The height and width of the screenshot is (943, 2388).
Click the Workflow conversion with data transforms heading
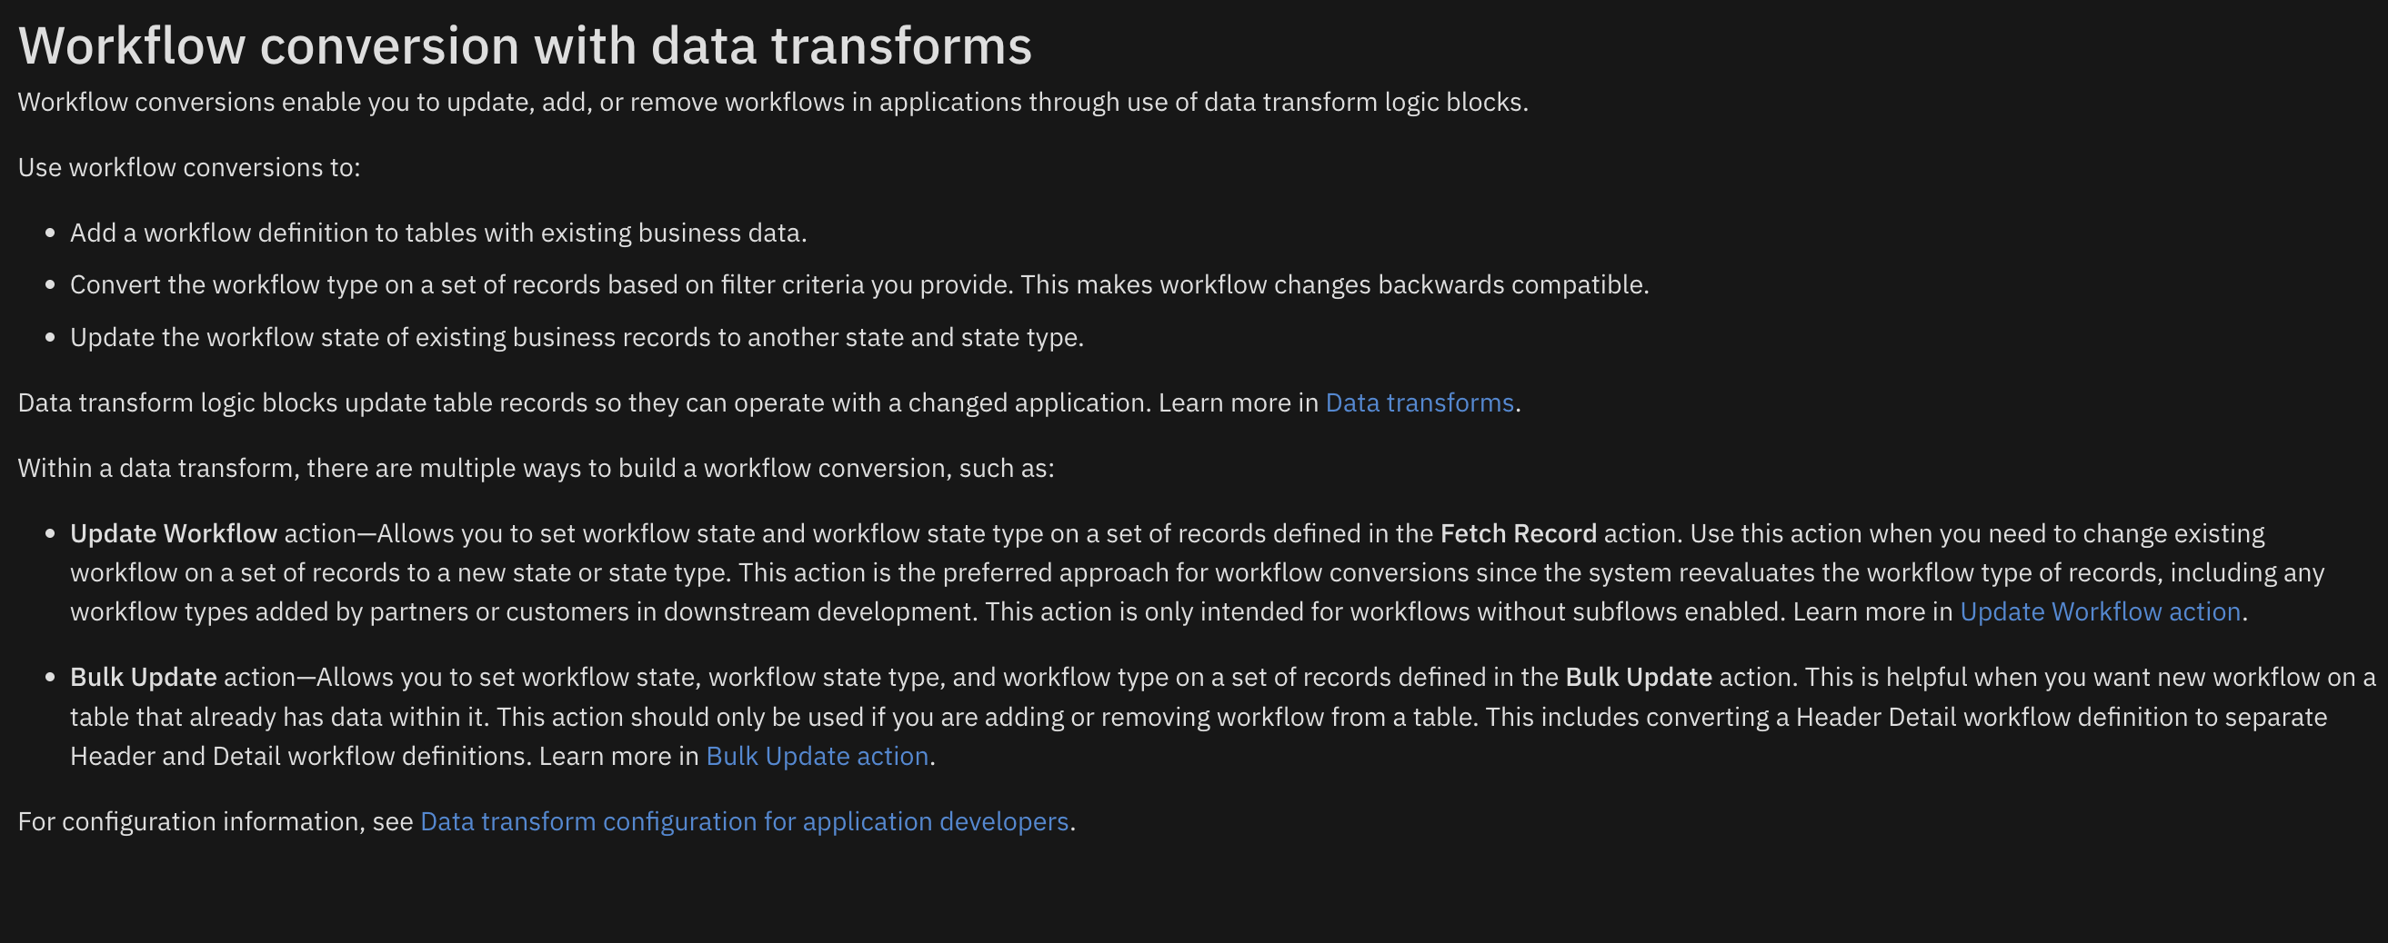tap(525, 45)
